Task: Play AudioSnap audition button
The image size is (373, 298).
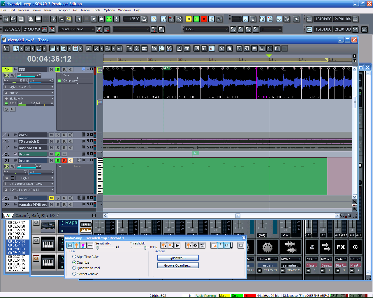Action: [177, 246]
